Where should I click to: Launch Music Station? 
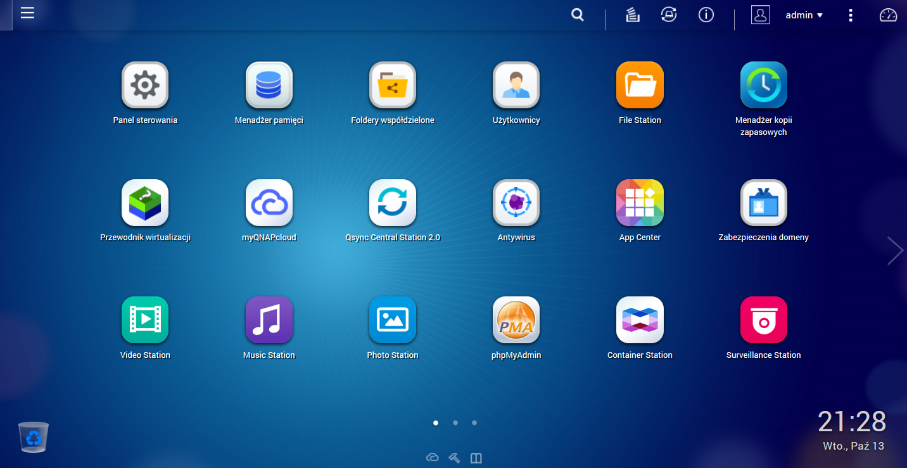tap(269, 320)
